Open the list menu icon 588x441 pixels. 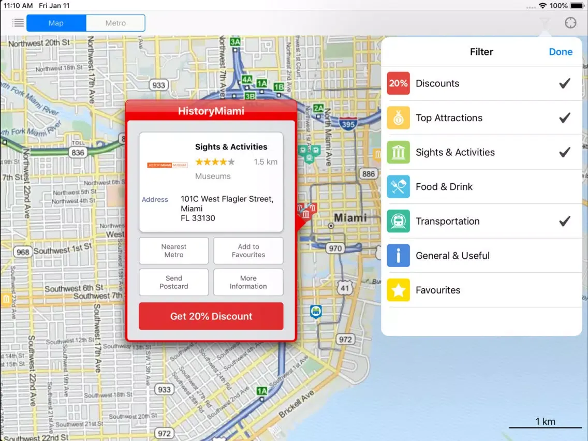click(x=18, y=23)
